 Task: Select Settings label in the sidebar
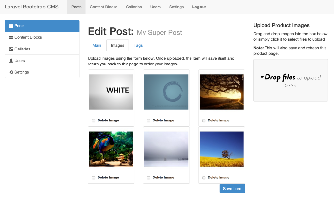(22, 72)
